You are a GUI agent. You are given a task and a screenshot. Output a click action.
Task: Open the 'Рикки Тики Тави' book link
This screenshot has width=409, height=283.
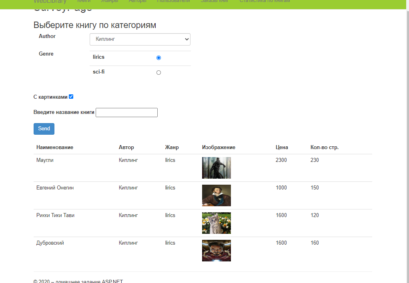pos(55,215)
